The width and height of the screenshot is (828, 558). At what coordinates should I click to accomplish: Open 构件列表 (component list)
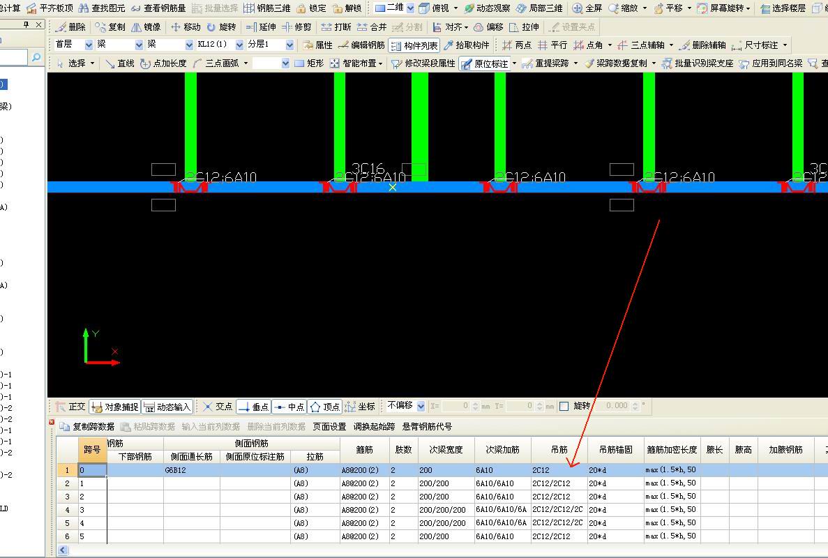click(414, 46)
